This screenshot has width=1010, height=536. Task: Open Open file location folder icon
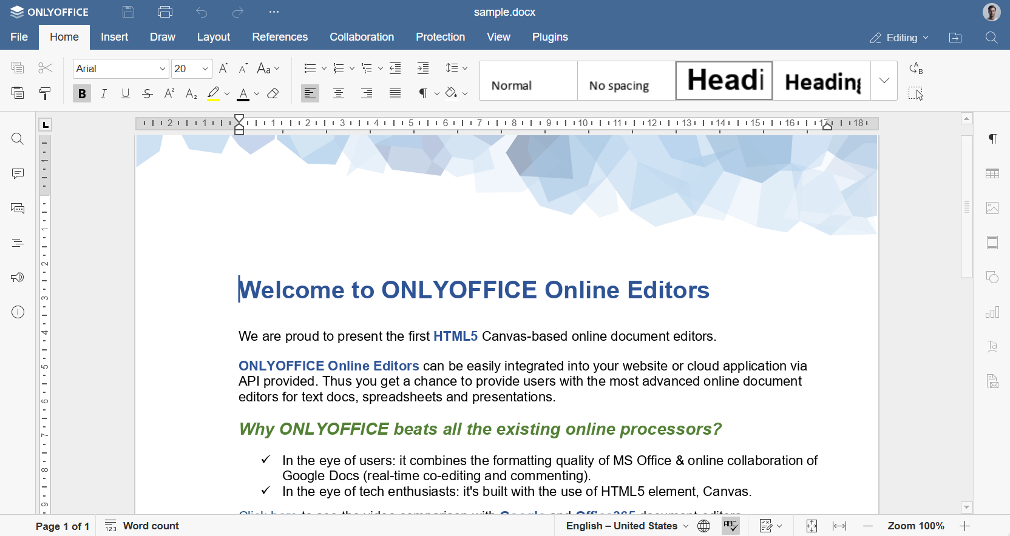pyautogui.click(x=955, y=38)
